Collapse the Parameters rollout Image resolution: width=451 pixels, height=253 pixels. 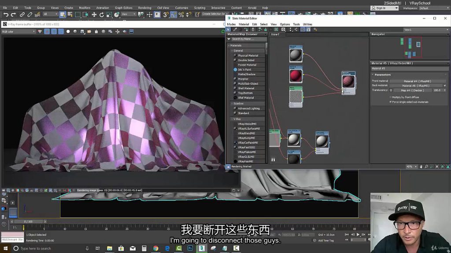(373, 75)
